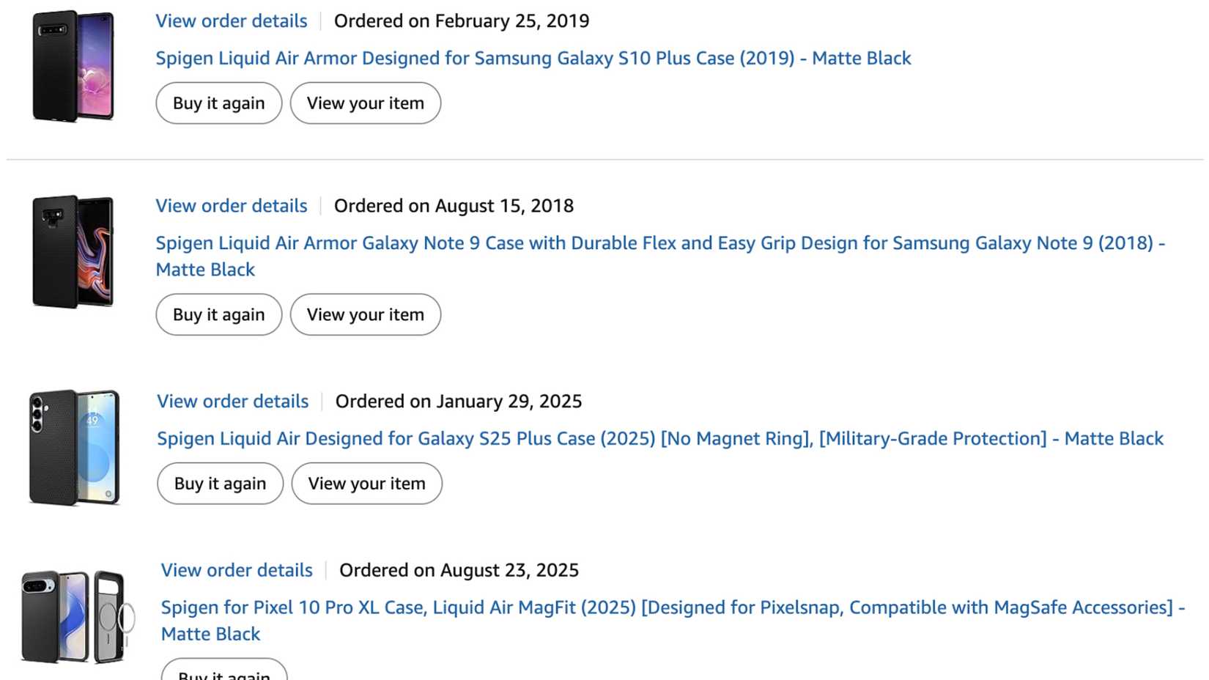The width and height of the screenshot is (1209, 680).
Task: Buy the Pixel 10 Pro XL case again
Action: point(224,673)
